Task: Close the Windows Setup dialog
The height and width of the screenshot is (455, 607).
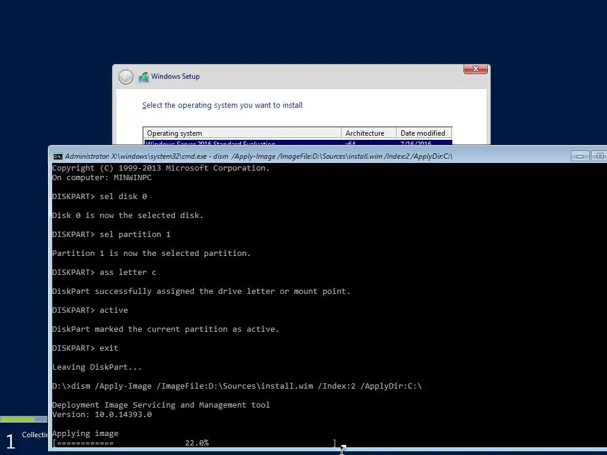Action: pyautogui.click(x=475, y=69)
